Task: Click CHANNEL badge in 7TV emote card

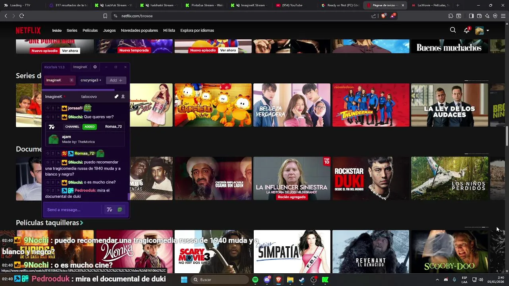Action: 72,127
